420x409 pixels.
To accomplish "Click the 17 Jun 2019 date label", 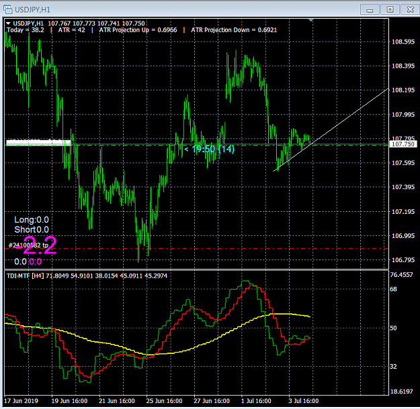I will click(21, 401).
